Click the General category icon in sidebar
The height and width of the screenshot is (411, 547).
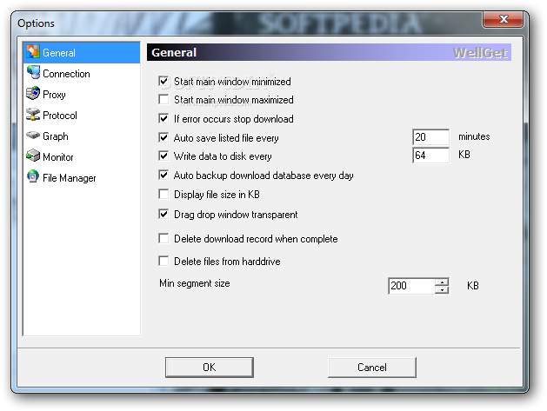click(33, 51)
